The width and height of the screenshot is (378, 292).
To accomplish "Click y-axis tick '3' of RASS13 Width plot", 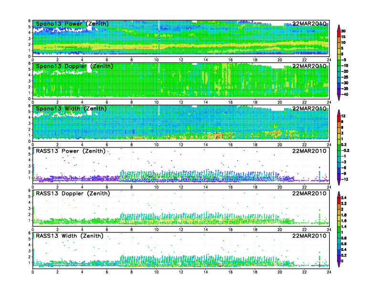I will [30, 251].
